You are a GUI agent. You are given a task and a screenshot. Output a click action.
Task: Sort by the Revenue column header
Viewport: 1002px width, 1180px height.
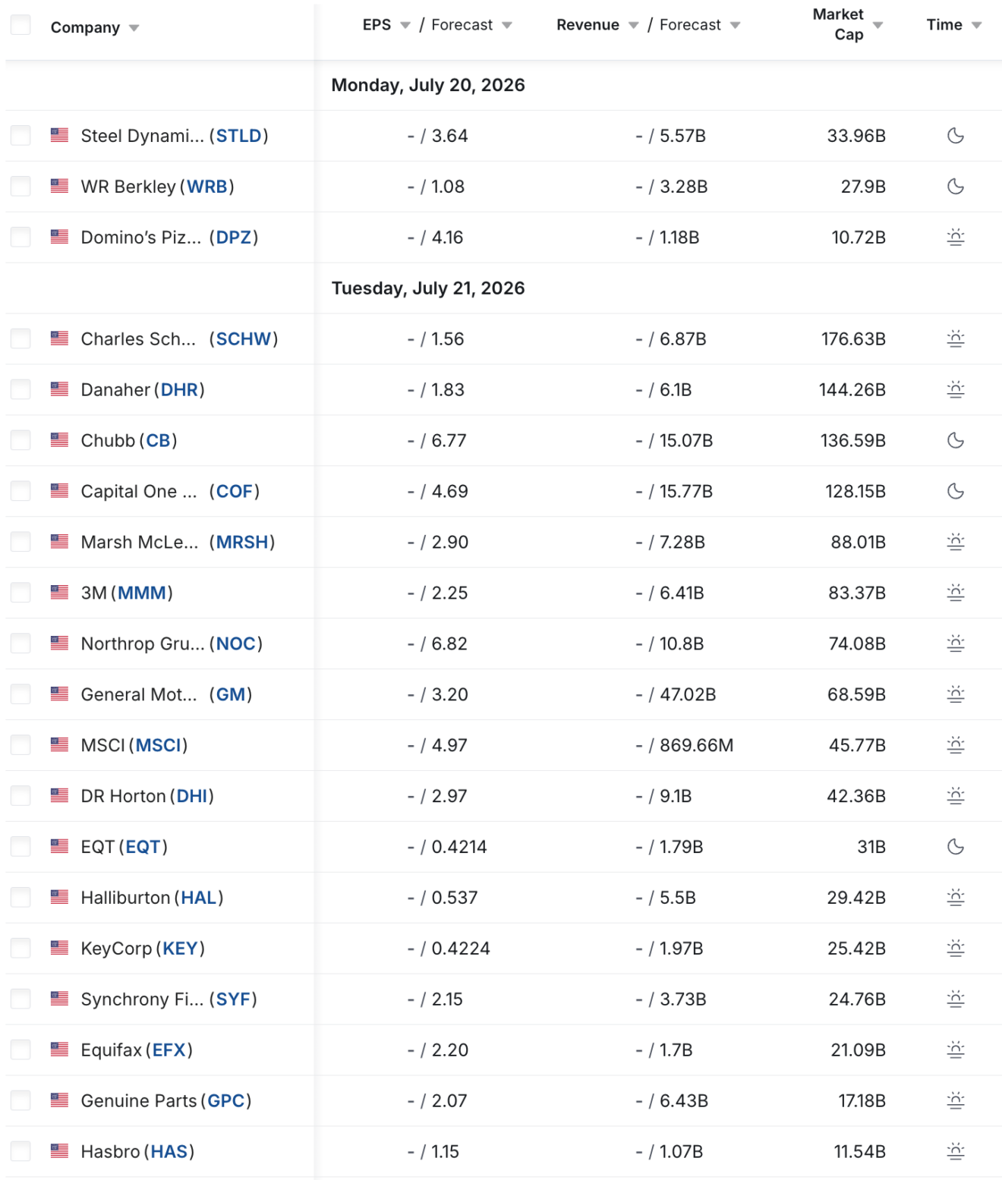tap(588, 25)
